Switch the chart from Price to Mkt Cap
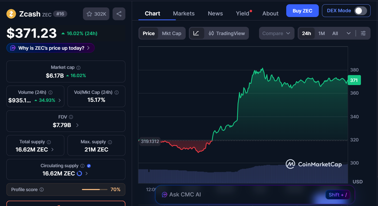The image size is (378, 206). 172,33
